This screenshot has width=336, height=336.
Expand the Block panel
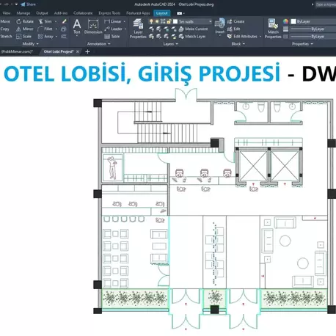[x=238, y=44]
